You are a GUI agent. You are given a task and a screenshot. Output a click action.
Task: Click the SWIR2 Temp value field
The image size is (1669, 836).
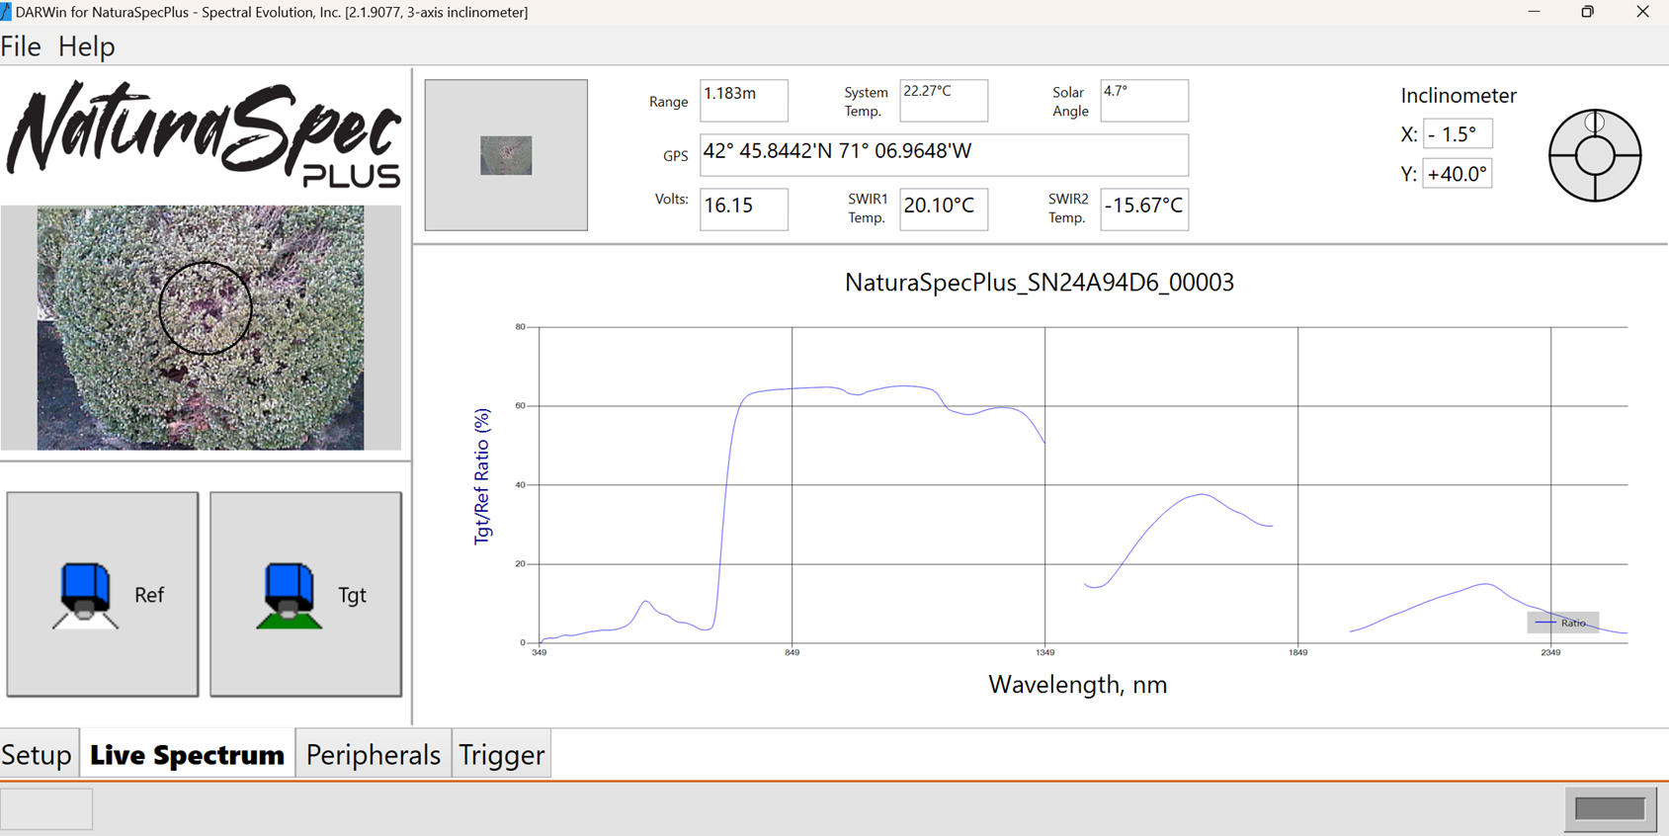point(1143,208)
